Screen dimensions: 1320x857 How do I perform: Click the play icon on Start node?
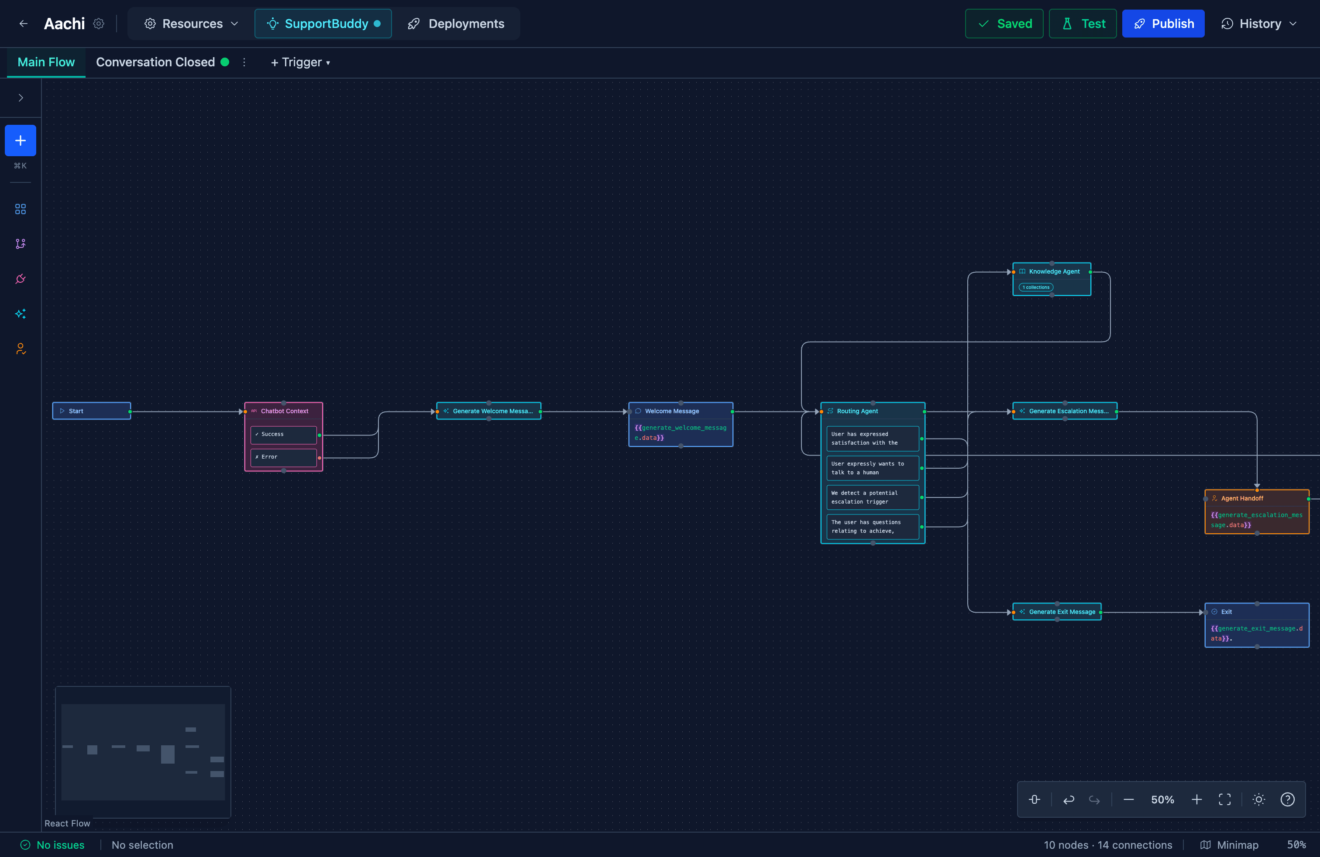click(62, 411)
